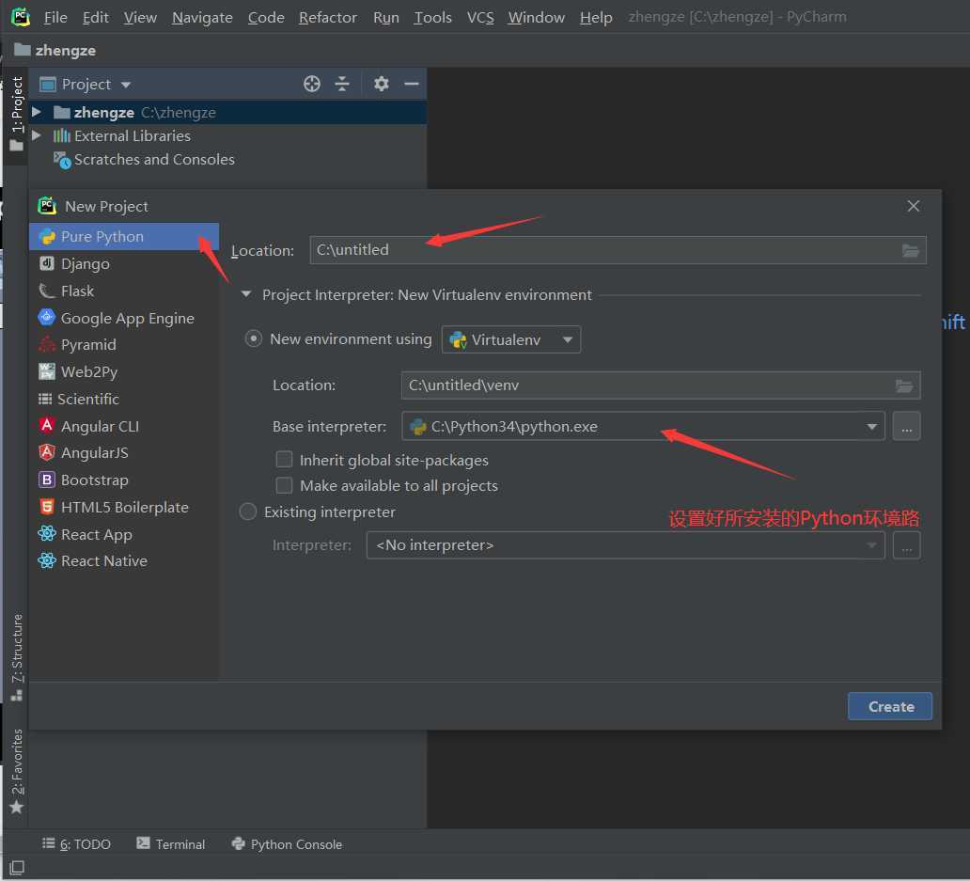The width and height of the screenshot is (970, 881).
Task: Enable Make available to all projects
Action: 284,485
